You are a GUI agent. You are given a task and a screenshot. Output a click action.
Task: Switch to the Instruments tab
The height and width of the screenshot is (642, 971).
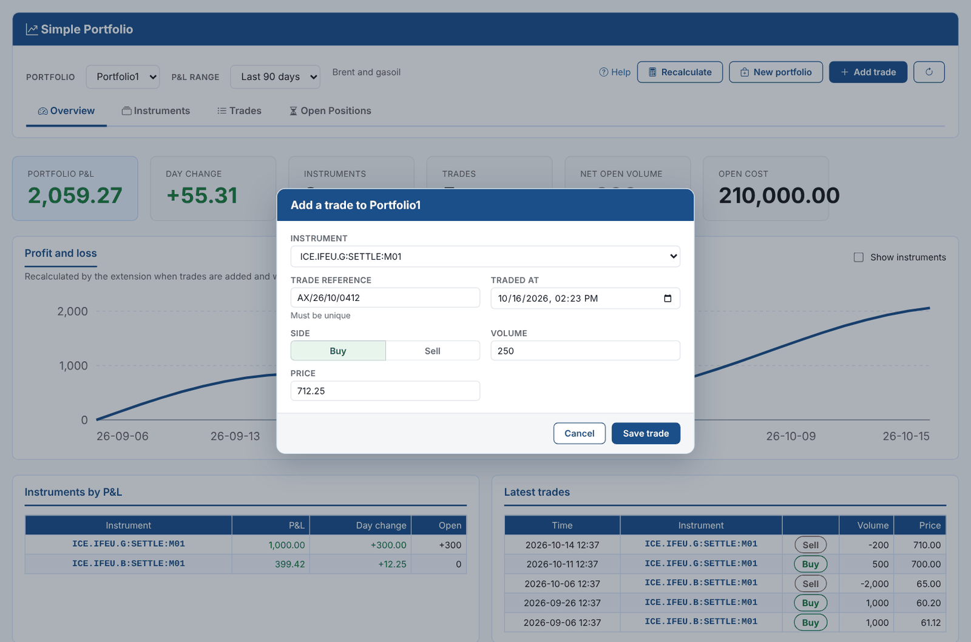click(x=156, y=111)
